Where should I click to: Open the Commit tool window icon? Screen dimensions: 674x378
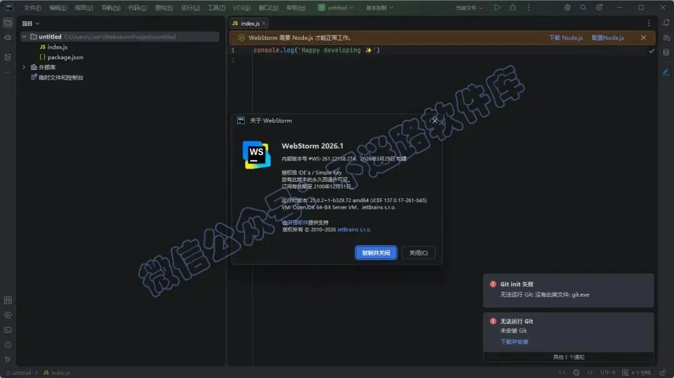pyautogui.click(x=7, y=38)
